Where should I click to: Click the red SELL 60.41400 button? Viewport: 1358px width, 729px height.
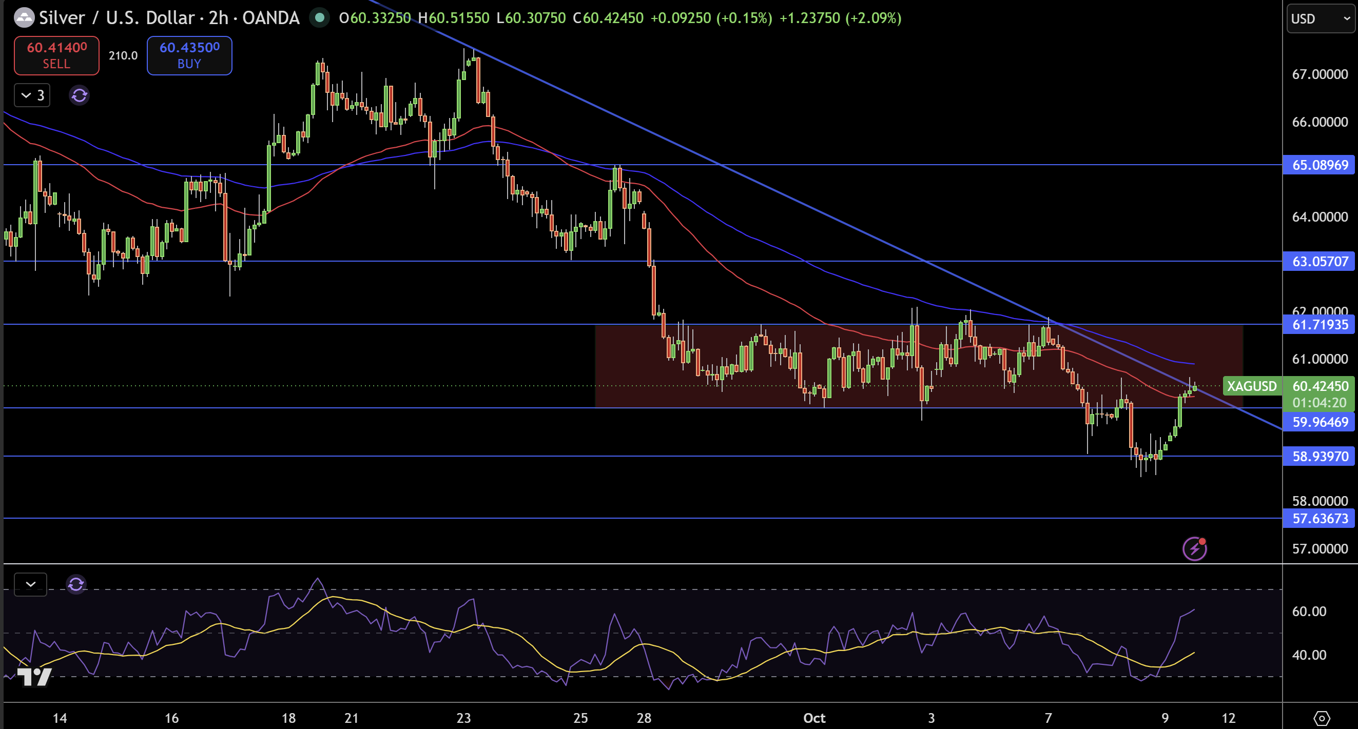tap(56, 55)
